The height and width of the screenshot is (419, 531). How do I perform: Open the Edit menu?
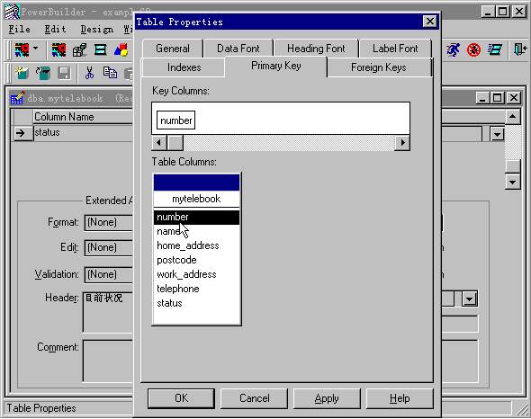pyautogui.click(x=55, y=29)
